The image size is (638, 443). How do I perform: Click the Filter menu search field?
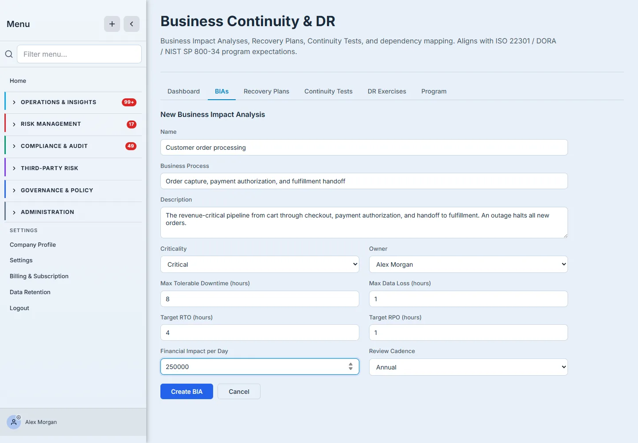pos(79,54)
